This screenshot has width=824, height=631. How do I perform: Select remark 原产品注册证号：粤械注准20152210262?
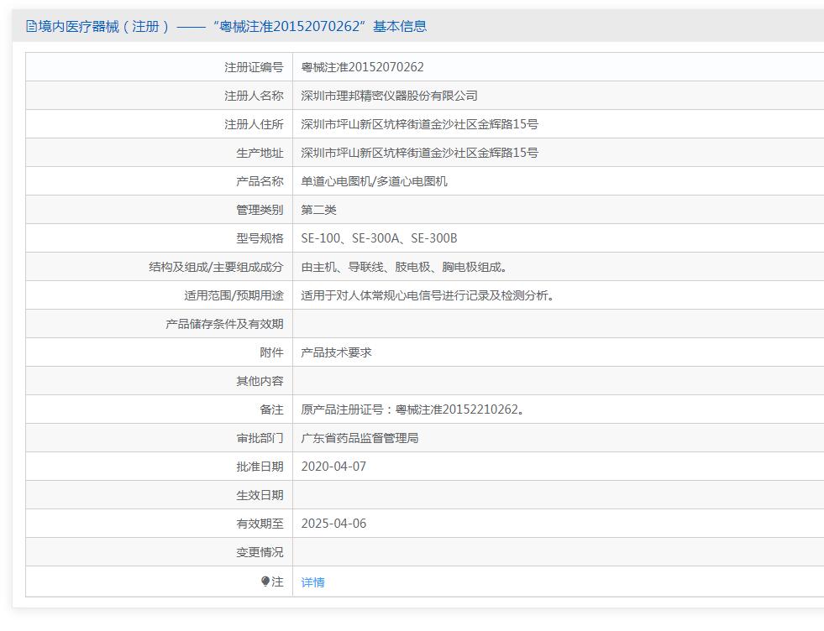[x=412, y=409]
